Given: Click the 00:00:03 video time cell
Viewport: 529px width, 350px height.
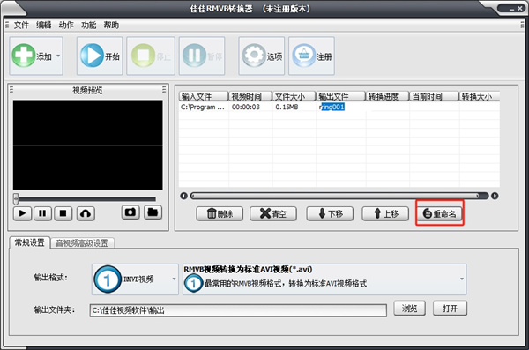Looking at the screenshot, I should 246,108.
